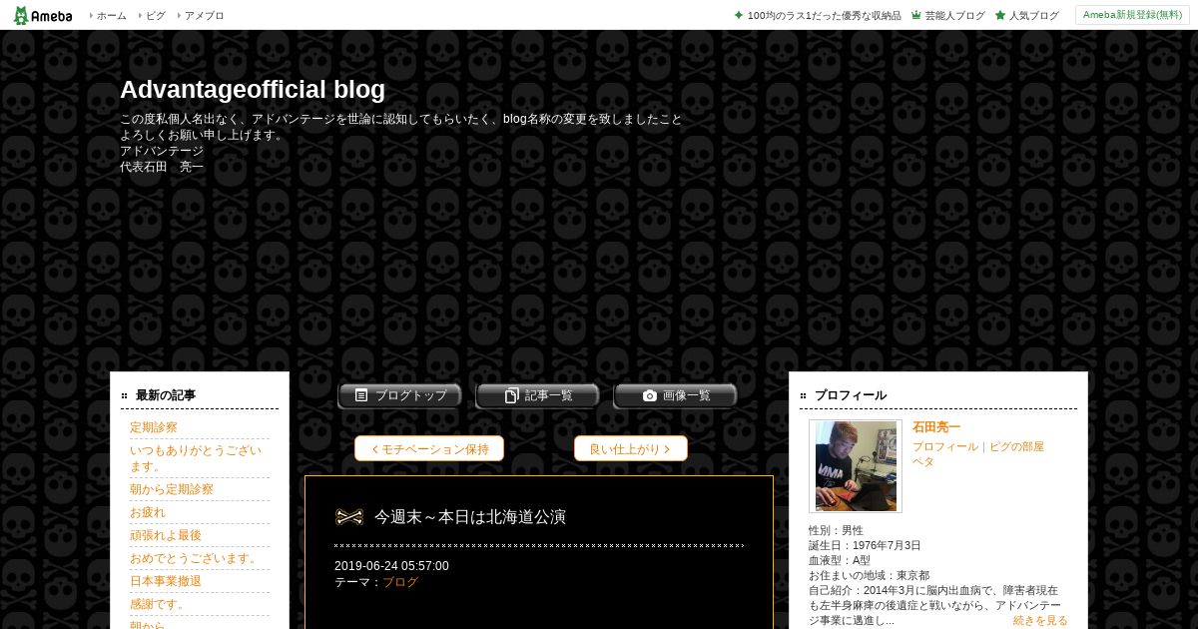
Task: Click the star icon beside 人気ブログ
Action: [1000, 15]
